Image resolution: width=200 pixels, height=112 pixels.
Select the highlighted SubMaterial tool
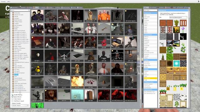[151, 78]
